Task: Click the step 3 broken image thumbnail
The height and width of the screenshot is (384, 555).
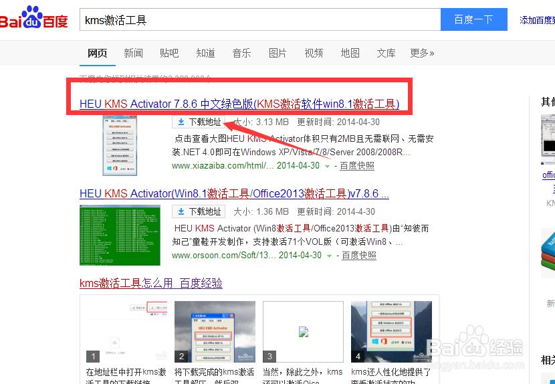Action: pos(303,332)
